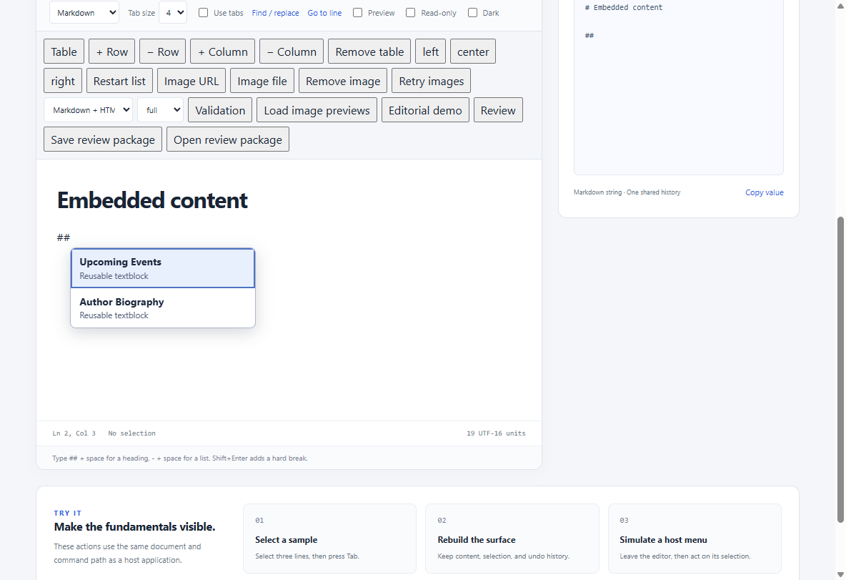Click Load image previews

317,109
